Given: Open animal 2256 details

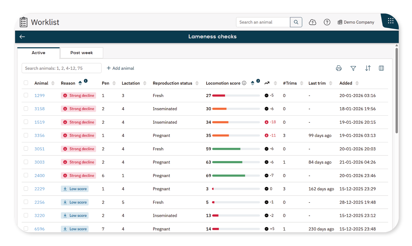Looking at the screenshot, I should tap(40, 202).
